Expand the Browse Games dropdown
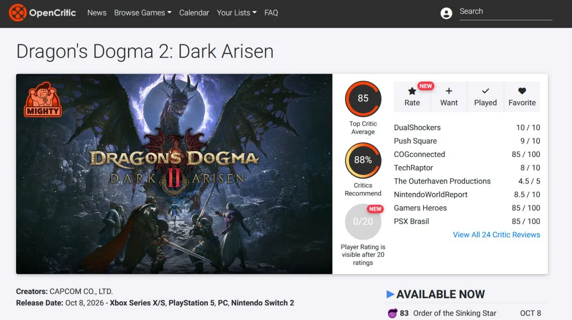This screenshot has width=572, height=320. pos(143,13)
